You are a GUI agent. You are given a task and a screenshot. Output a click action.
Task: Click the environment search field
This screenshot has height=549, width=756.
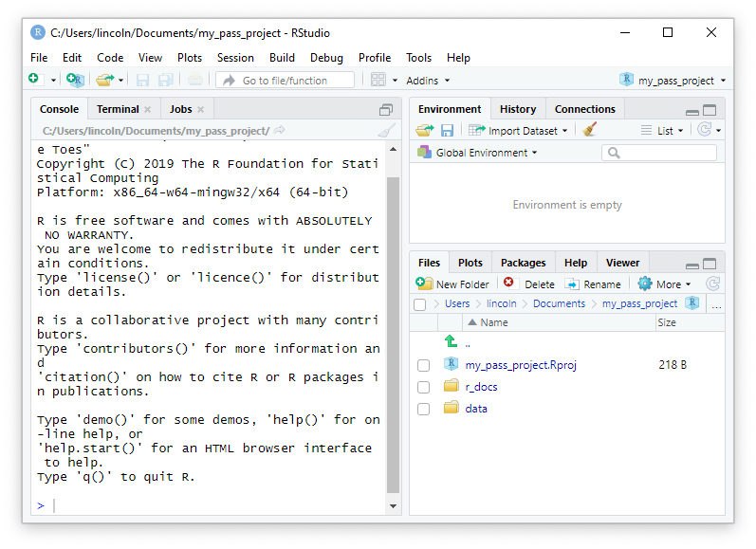pyautogui.click(x=659, y=153)
